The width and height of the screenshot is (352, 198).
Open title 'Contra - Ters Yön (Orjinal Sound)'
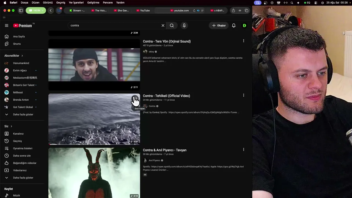[x=167, y=42]
